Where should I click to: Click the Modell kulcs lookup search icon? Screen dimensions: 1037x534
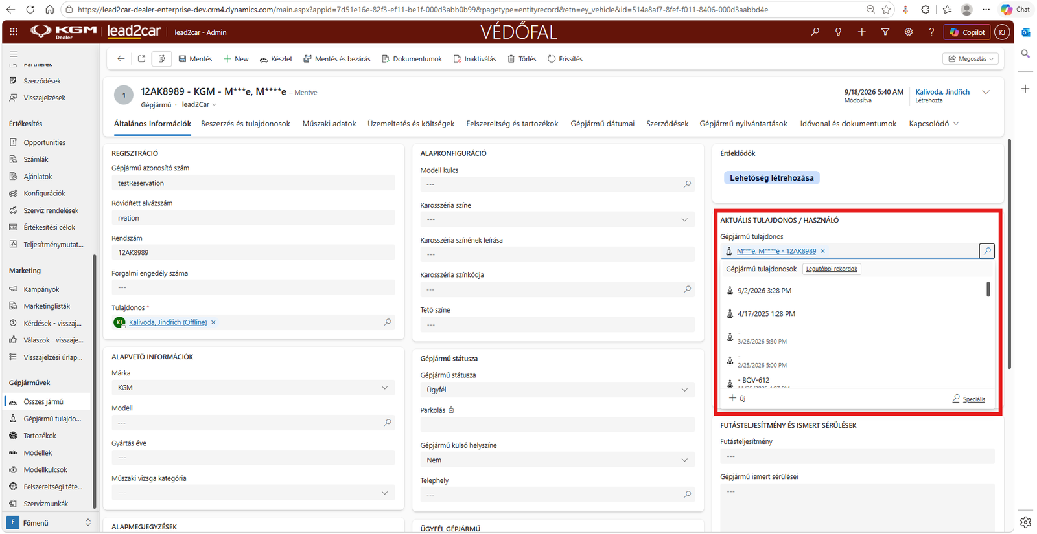(687, 184)
